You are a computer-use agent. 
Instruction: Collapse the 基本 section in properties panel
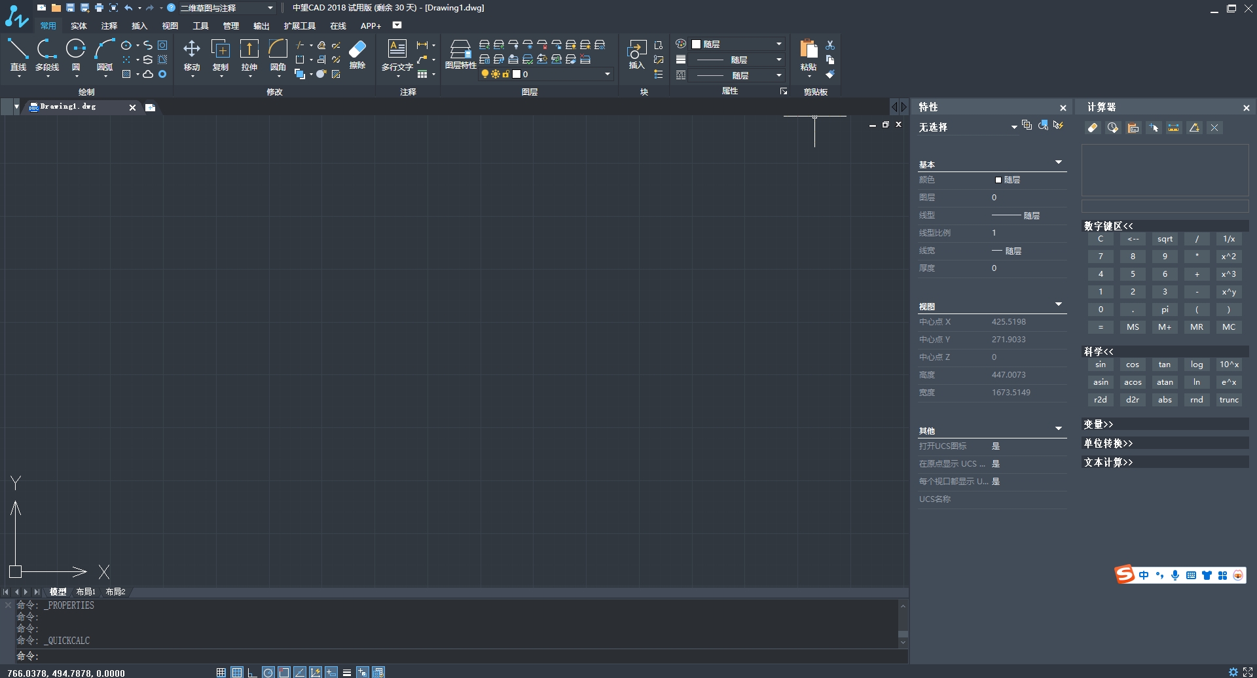click(1058, 162)
